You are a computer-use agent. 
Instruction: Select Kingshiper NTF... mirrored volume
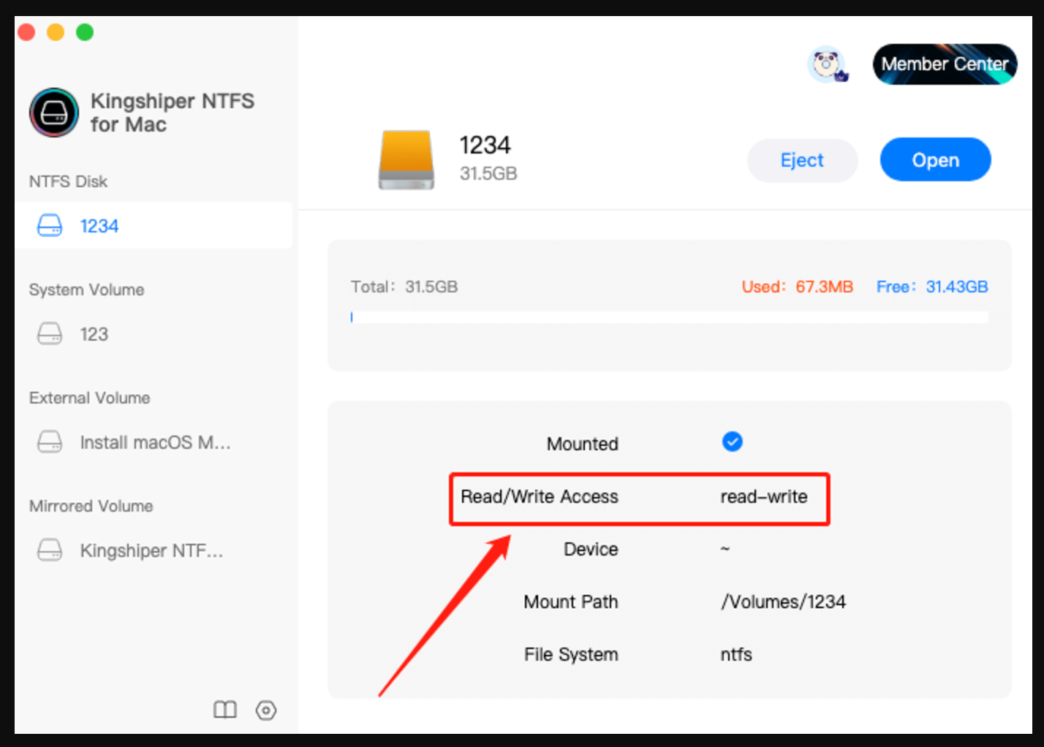[x=151, y=550]
